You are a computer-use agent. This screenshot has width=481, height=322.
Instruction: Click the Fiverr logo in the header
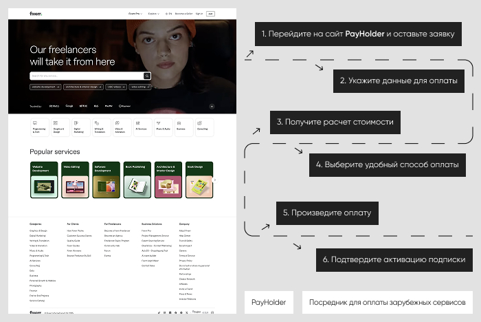[x=36, y=14]
